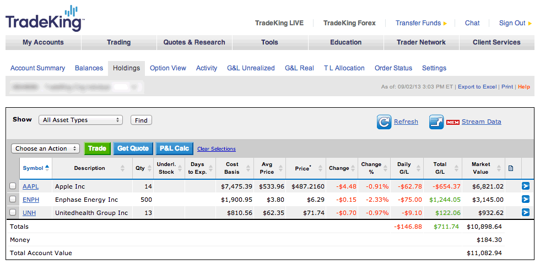Viewport: 540px width, 265px height.
Task: Open the My Accounts menu
Action: click(43, 42)
